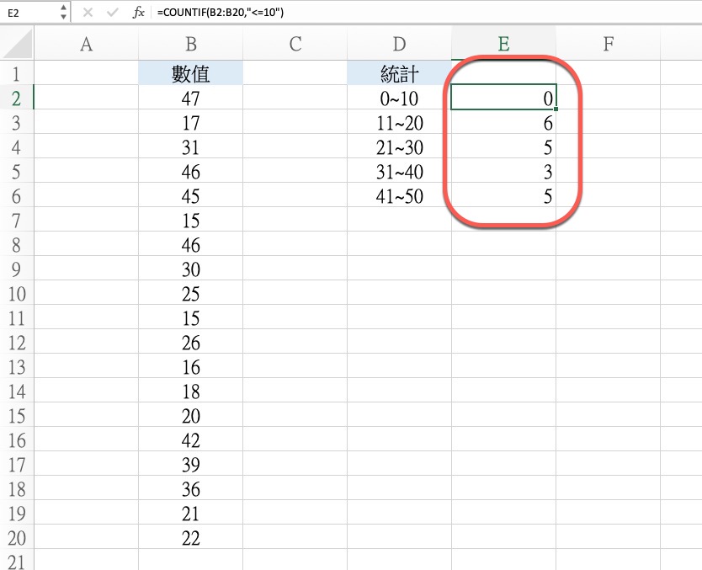Select row 20 header
702x570 pixels.
tap(17, 536)
